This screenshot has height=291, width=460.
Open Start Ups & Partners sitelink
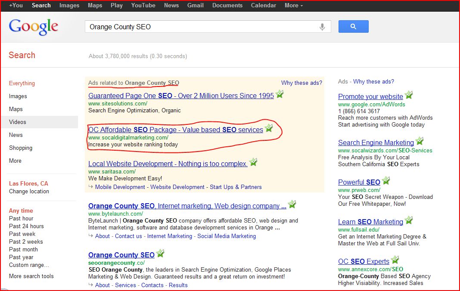click(236, 187)
